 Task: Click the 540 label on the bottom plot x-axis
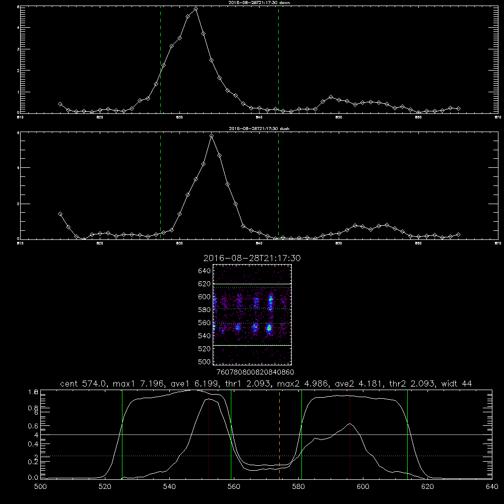(x=169, y=487)
